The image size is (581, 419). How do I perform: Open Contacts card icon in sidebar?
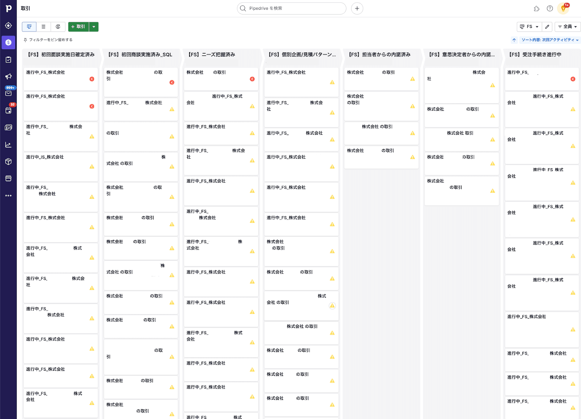click(8, 127)
